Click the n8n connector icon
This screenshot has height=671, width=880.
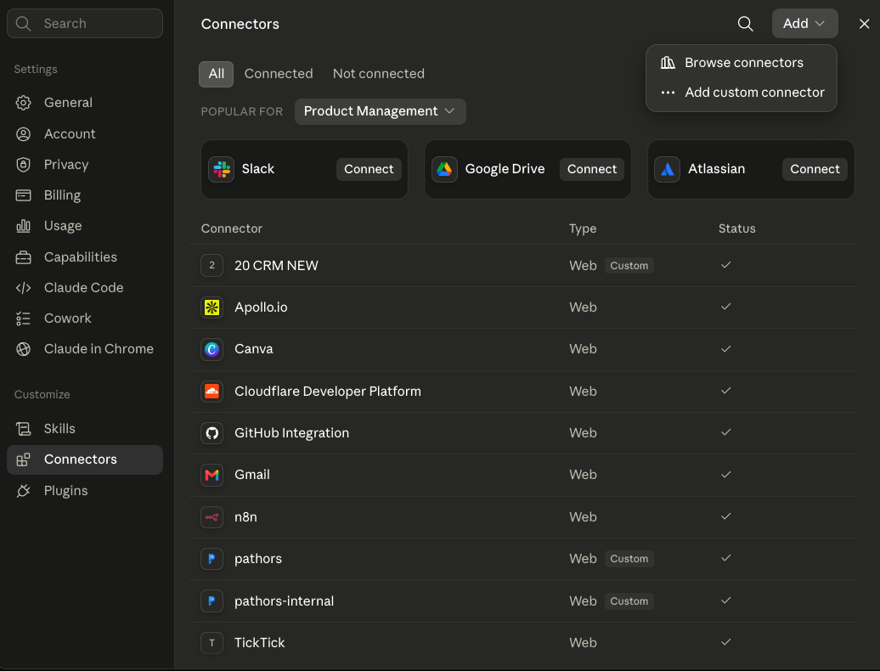(x=212, y=516)
